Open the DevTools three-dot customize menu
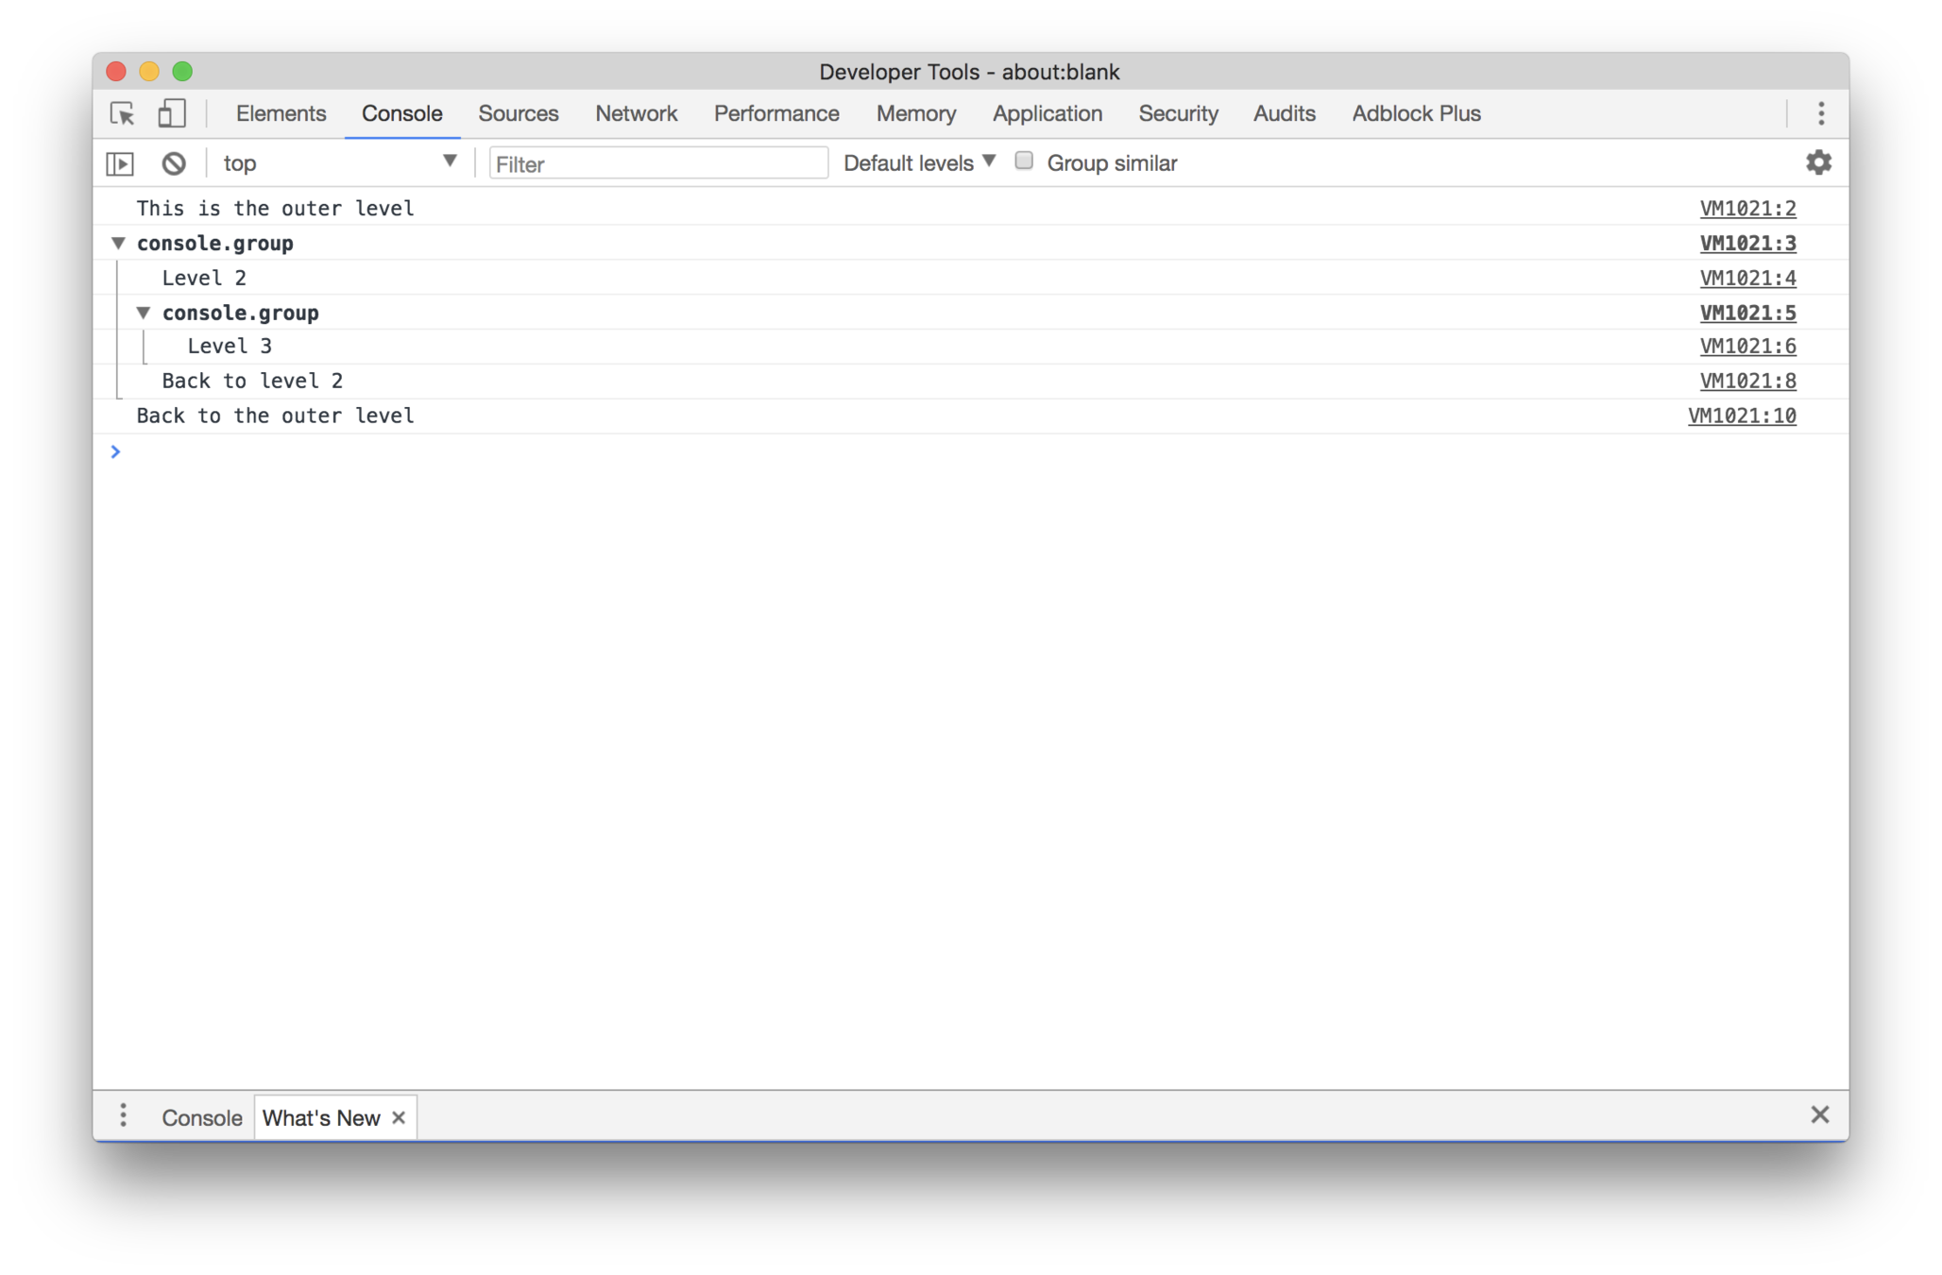 [1821, 113]
